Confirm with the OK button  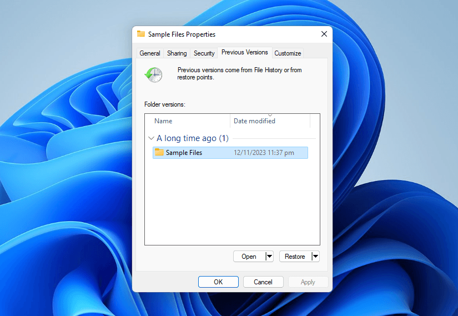pos(218,282)
